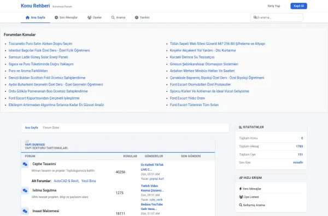Open Kırşehir Akçakent Yol Yardım topic
The height and width of the screenshot is (216, 328).
203,50
